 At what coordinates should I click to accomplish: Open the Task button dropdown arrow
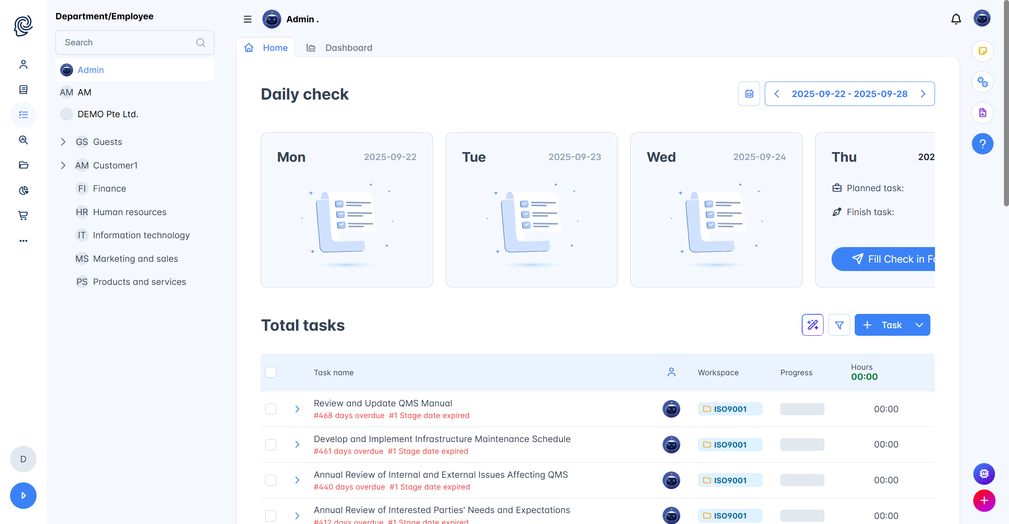tap(919, 325)
